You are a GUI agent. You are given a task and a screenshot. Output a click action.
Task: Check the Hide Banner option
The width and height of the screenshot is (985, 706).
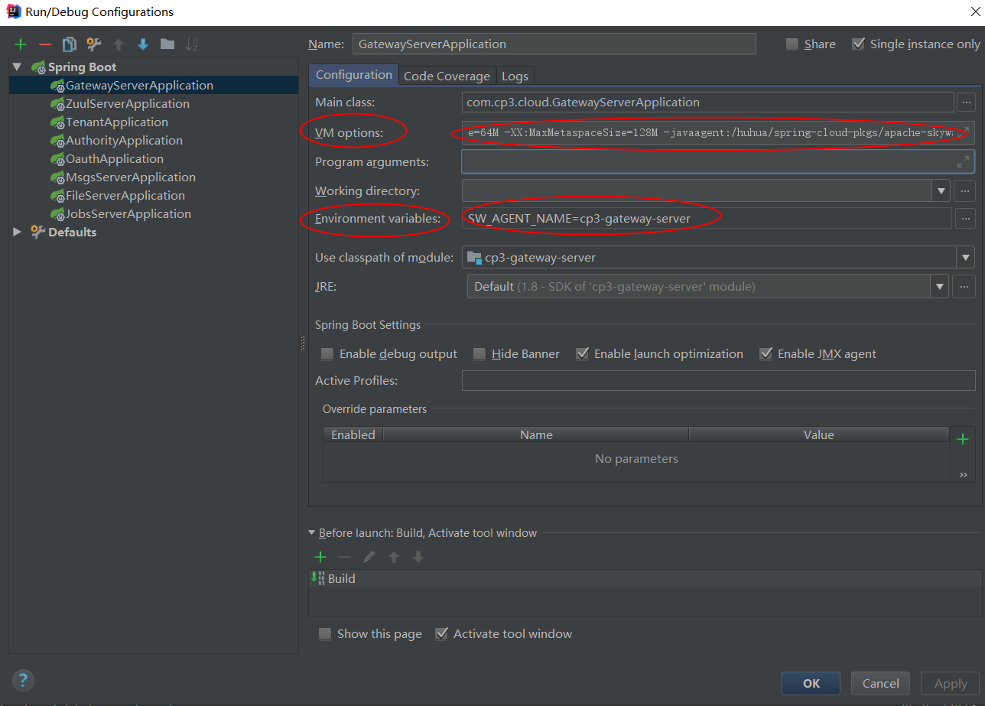(479, 354)
